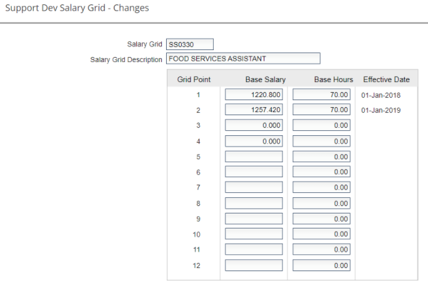This screenshot has height=283, width=428.
Task: Click Base Hours field for grid point 2
Action: 321,110
